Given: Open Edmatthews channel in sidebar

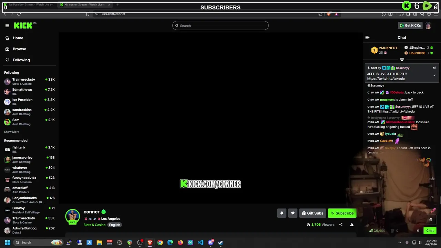Looking at the screenshot, I should click(x=29, y=92).
